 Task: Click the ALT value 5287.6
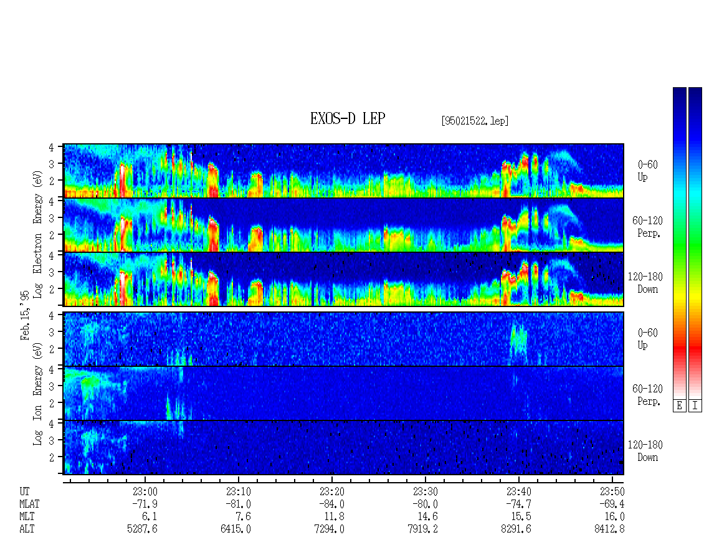pyautogui.click(x=142, y=529)
